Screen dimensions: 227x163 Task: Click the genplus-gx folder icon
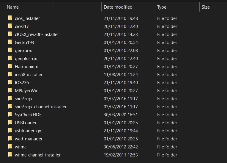[x=10, y=58]
